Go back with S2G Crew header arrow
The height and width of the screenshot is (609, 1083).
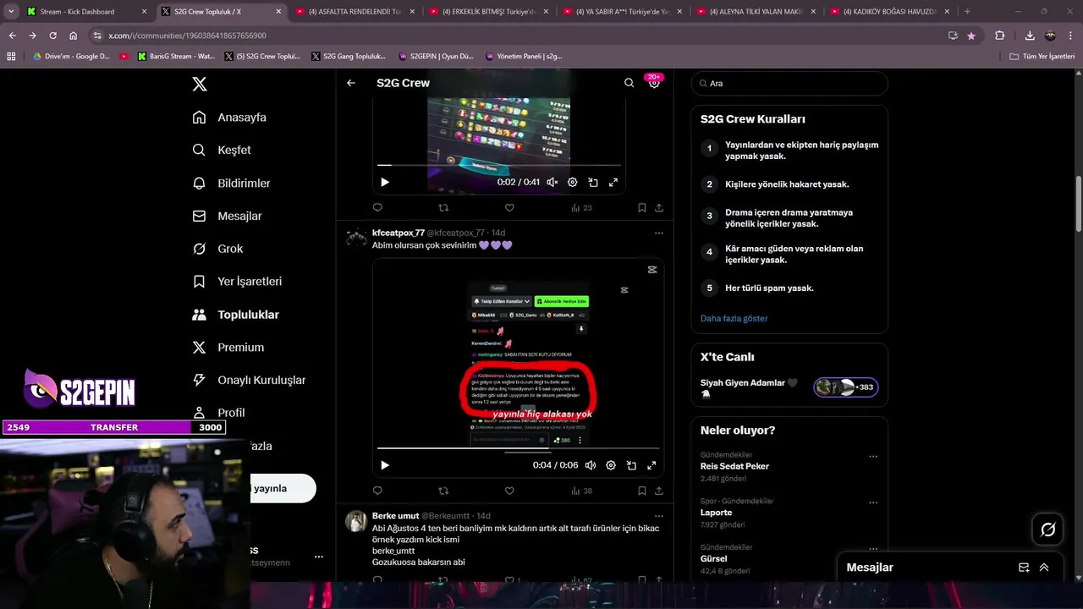tap(351, 83)
